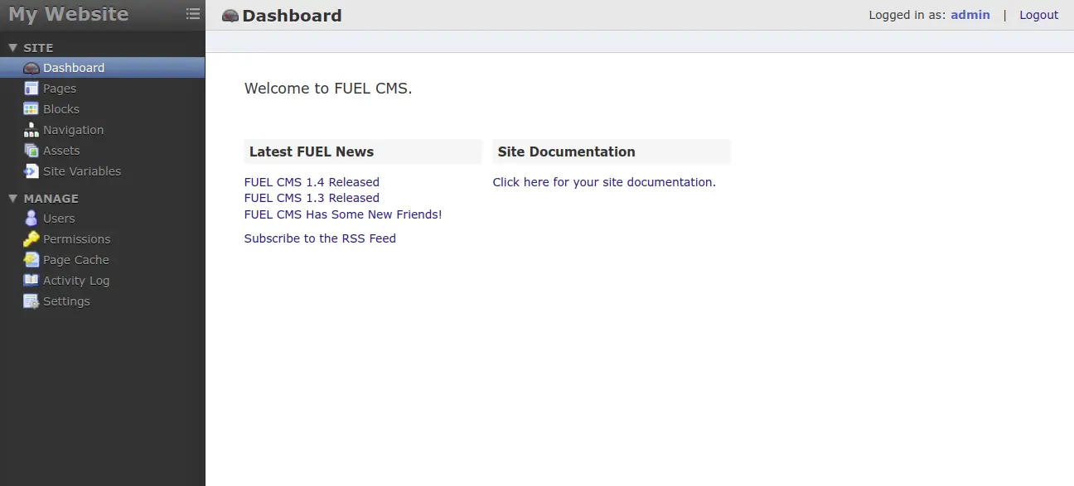
Task: Open Blocks using its grid icon
Action: pyautogui.click(x=30, y=108)
